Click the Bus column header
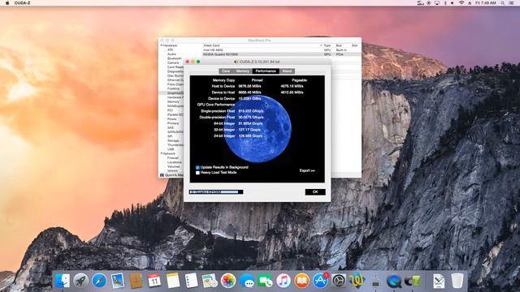This screenshot has width=520, height=292. 339,45
